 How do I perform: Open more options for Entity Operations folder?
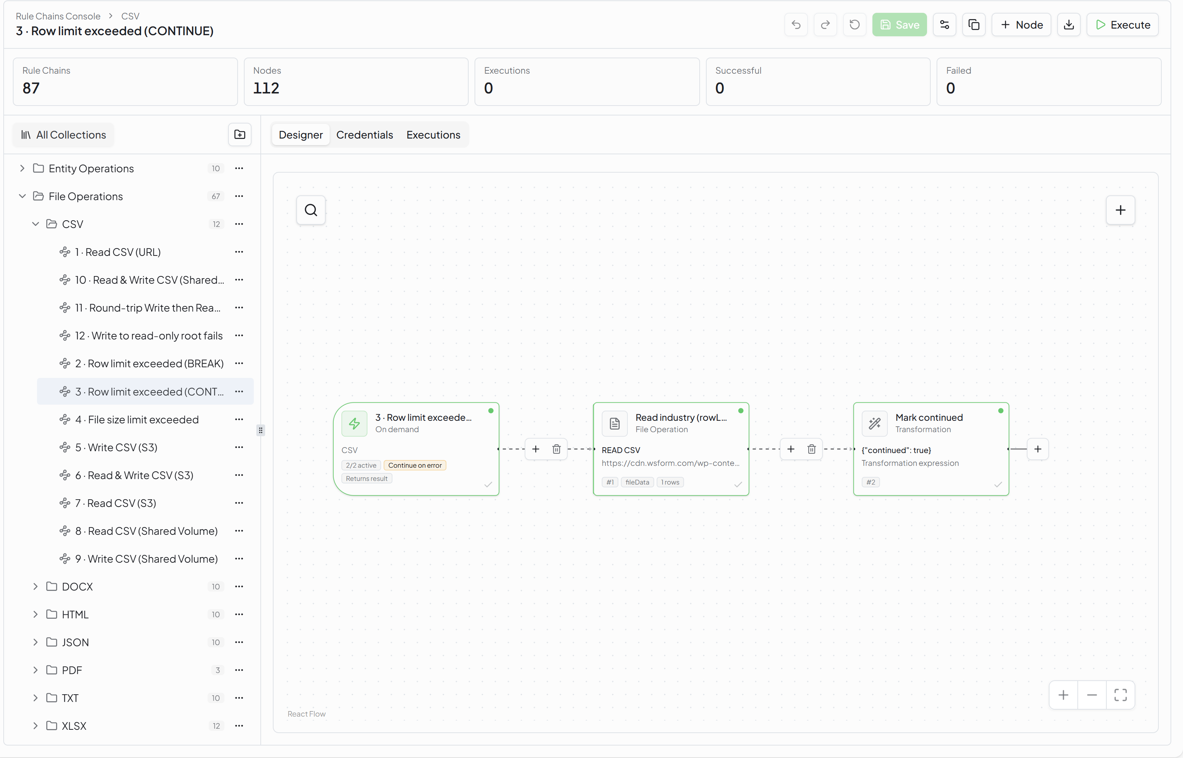239,168
